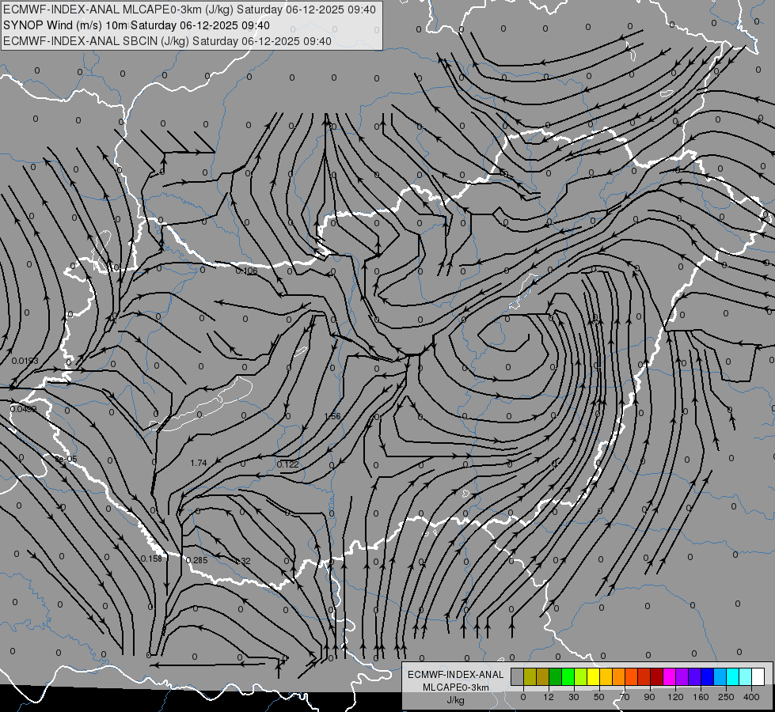Click the map value 0.106
Viewport: 775px width, 712px height.
[x=247, y=271]
